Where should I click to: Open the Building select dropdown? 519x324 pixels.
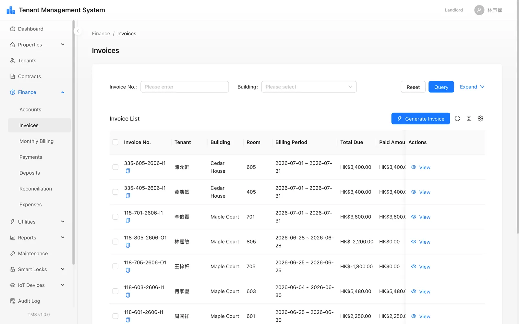(x=309, y=87)
